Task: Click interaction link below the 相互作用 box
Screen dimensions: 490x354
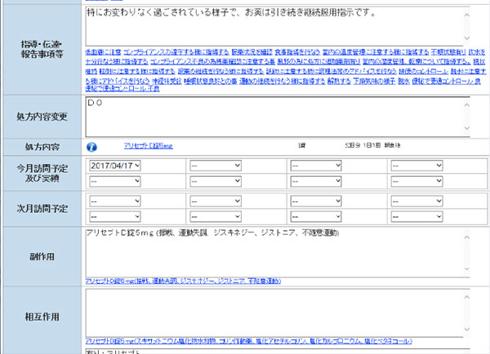Action: click(249, 341)
